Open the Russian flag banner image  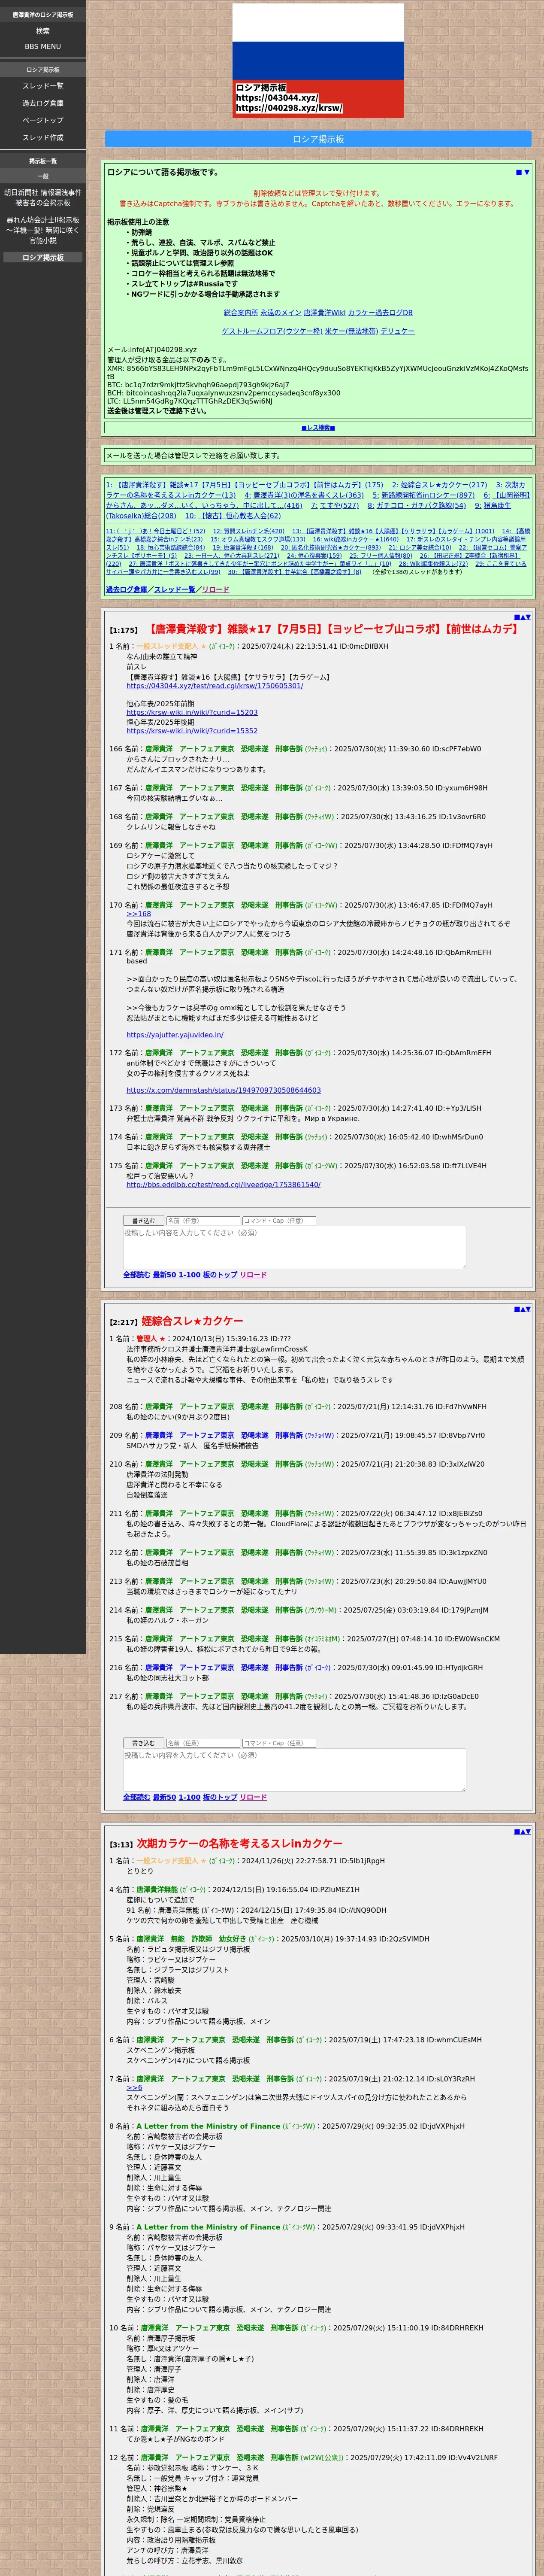318,61
